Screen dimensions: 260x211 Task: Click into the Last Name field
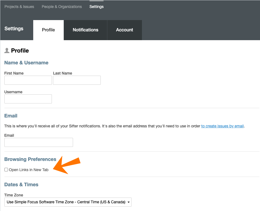77,80
